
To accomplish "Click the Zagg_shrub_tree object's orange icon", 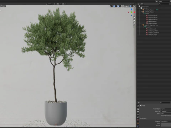I will [x=143, y=25].
